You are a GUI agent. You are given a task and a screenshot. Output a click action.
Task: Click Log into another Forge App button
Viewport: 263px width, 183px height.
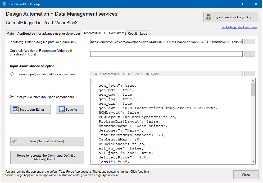230,17
